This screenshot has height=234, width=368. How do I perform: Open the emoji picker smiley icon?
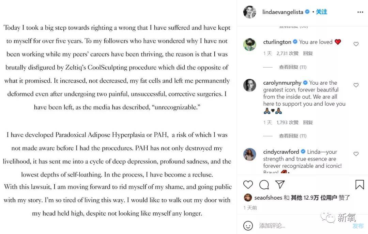click(248, 225)
